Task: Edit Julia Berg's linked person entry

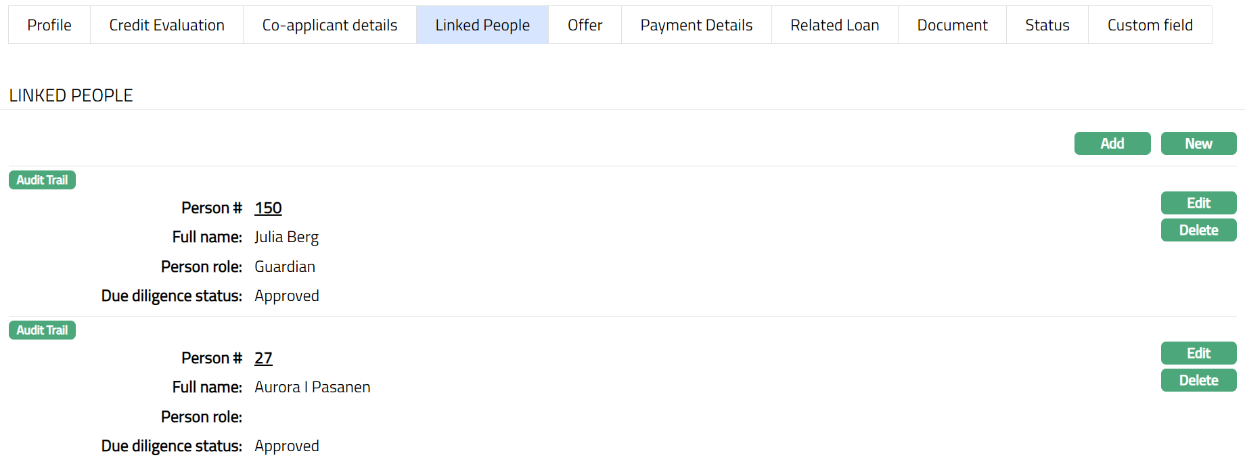Action: 1198,203
